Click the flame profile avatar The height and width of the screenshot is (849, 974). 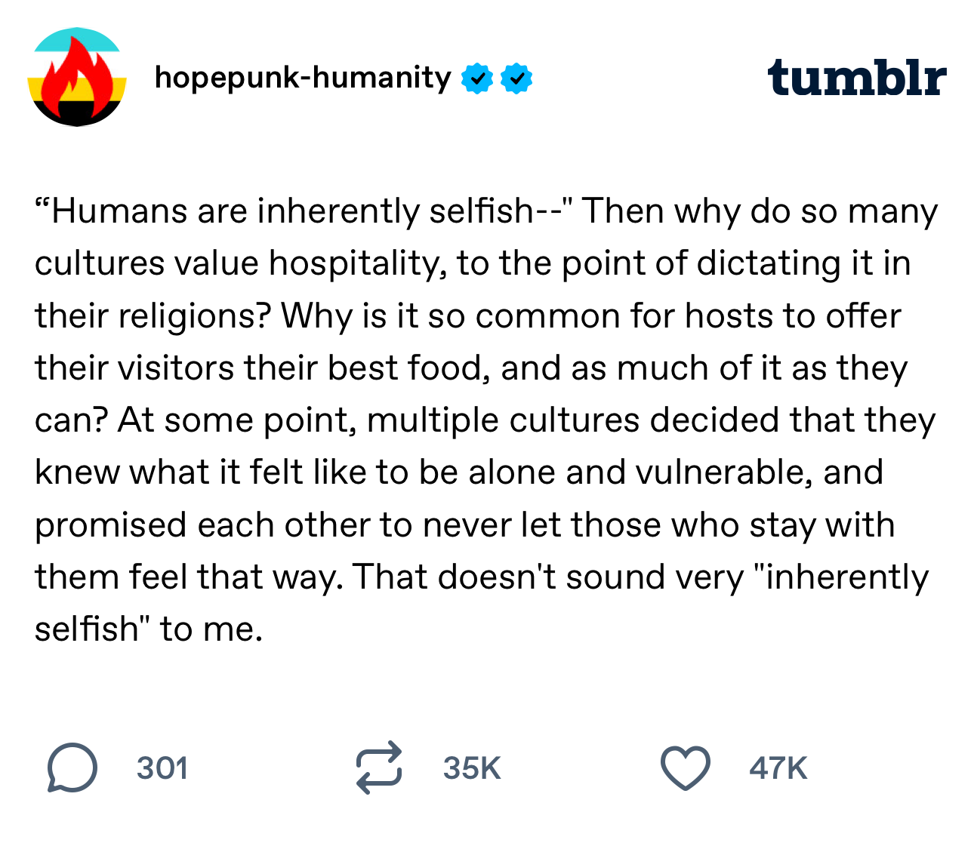click(76, 78)
